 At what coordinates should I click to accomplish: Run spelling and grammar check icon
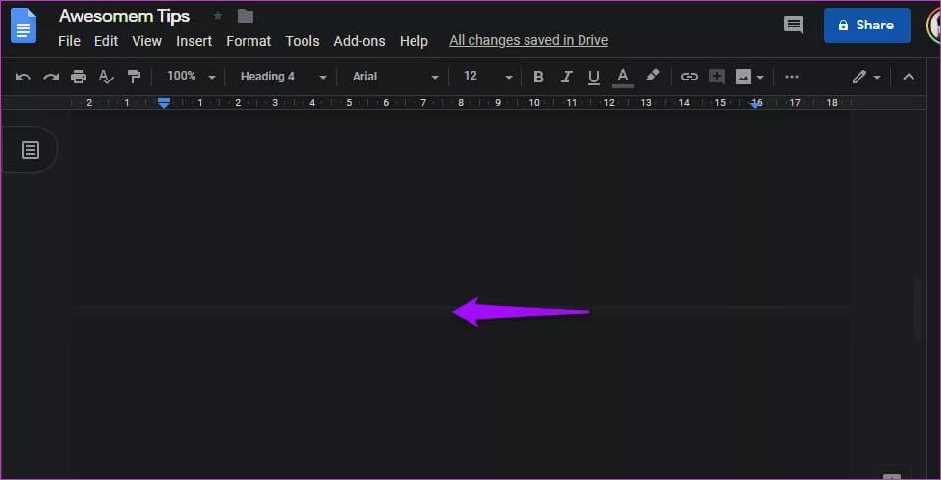coord(106,77)
